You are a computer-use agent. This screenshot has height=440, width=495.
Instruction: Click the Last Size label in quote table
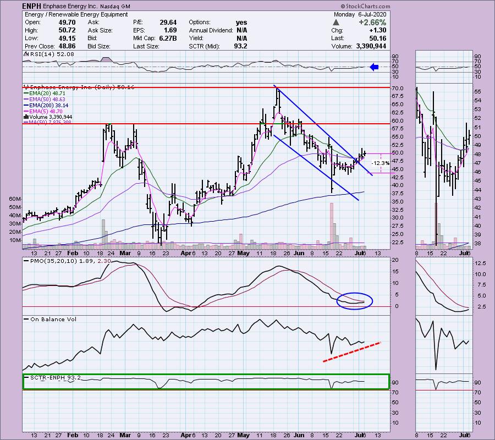click(x=146, y=46)
